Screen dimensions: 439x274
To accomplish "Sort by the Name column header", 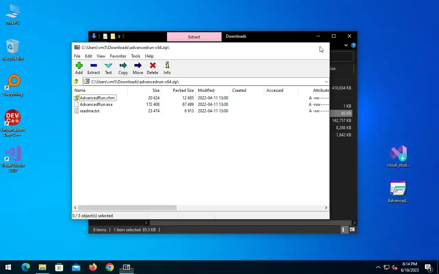I will pos(99,90).
